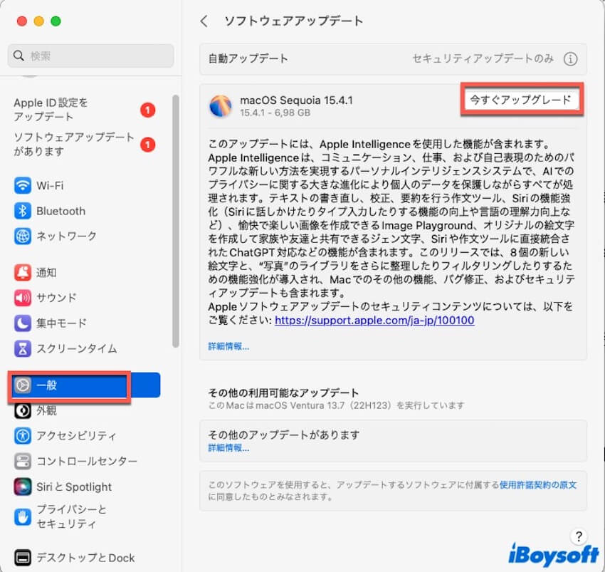Select the デスクトップと Dock sidebar label

coord(85,558)
